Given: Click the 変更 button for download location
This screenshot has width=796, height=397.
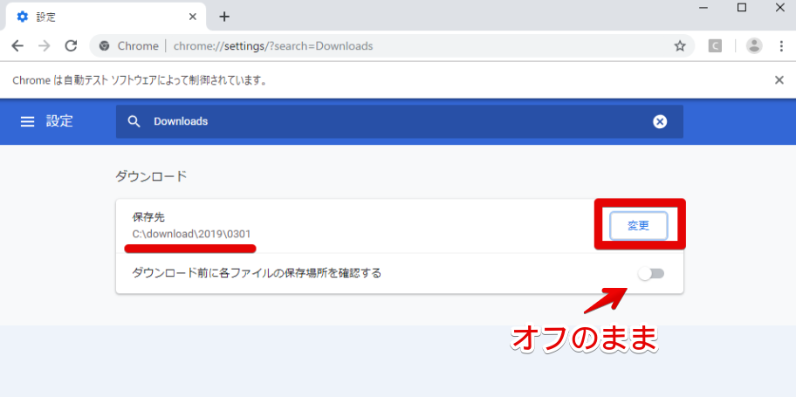Looking at the screenshot, I should pyautogui.click(x=639, y=226).
